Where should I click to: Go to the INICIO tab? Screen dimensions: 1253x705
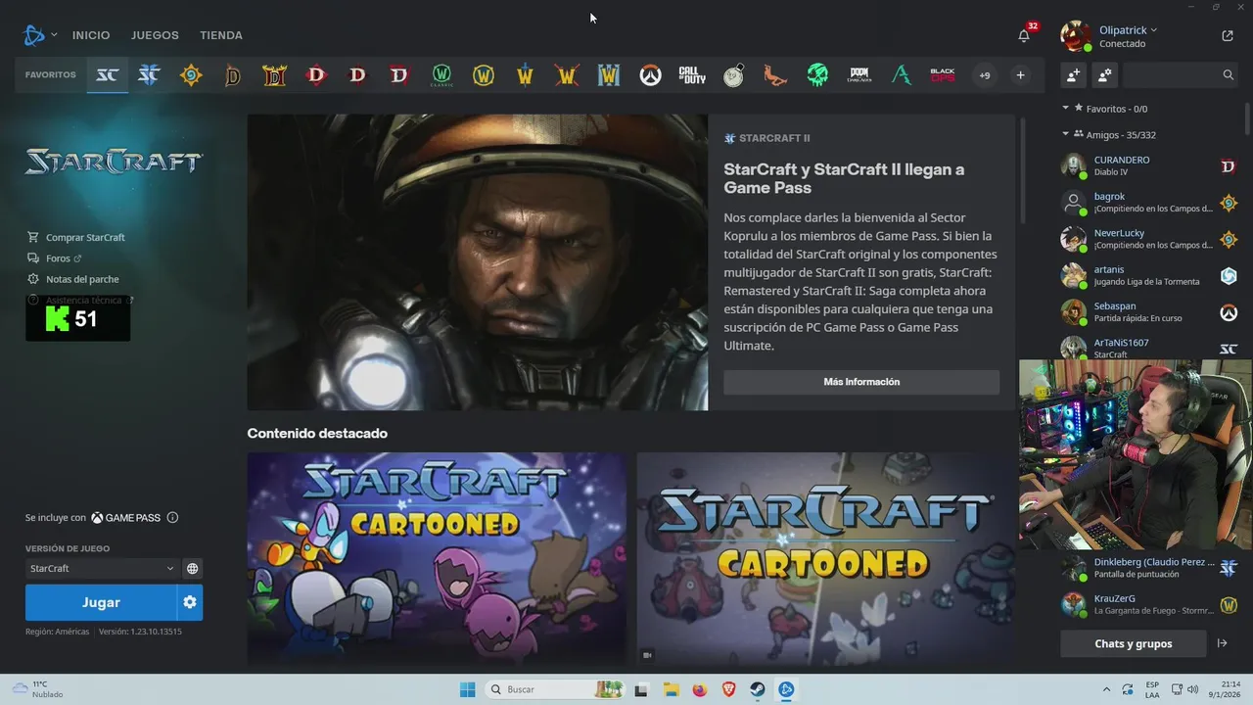point(91,35)
